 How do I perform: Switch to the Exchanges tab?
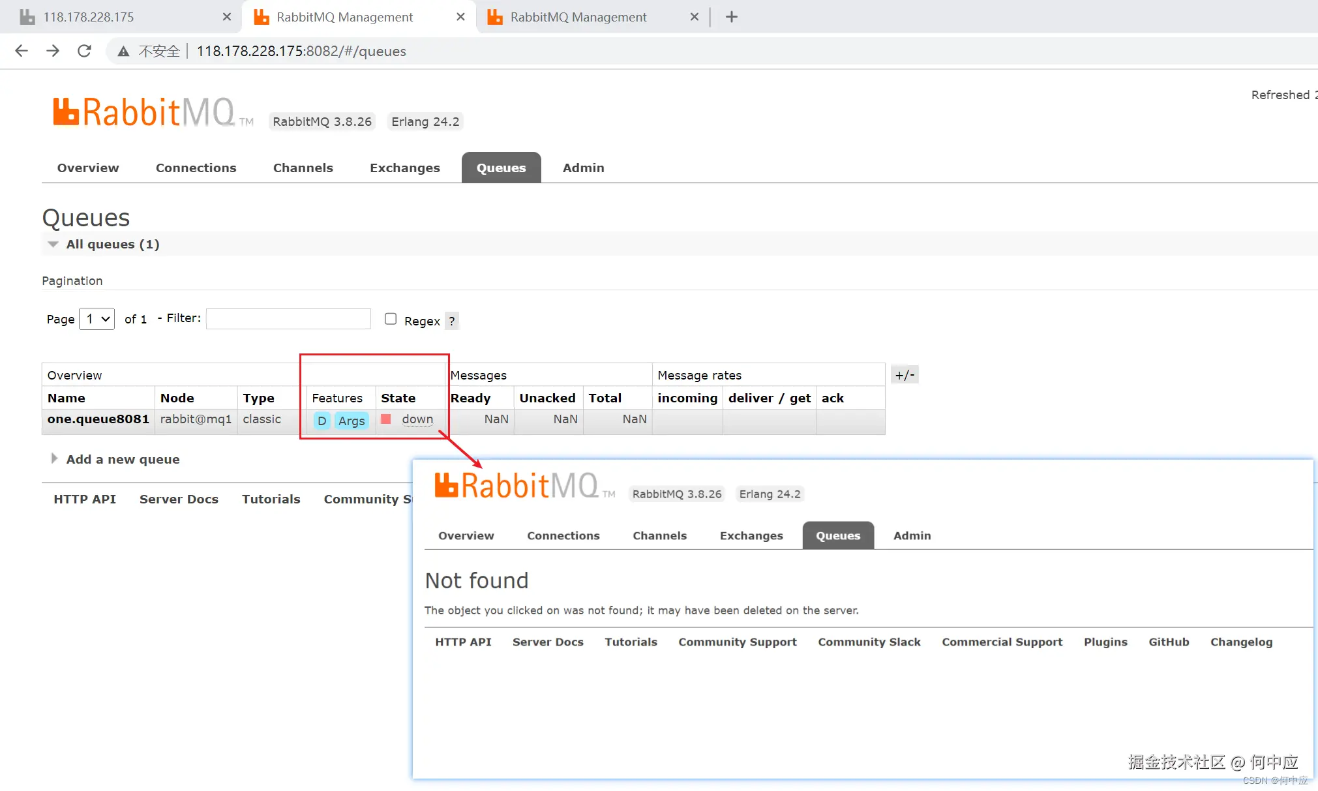pos(404,168)
